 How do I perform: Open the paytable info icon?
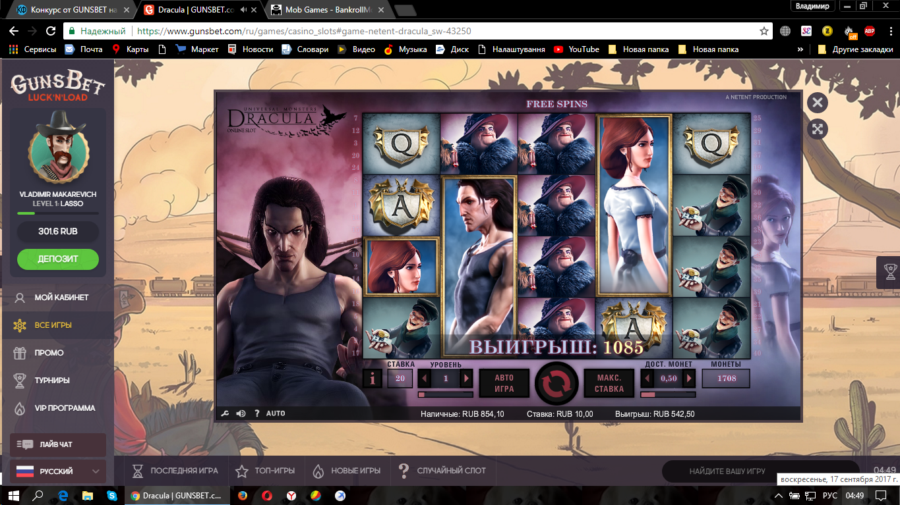pos(372,379)
